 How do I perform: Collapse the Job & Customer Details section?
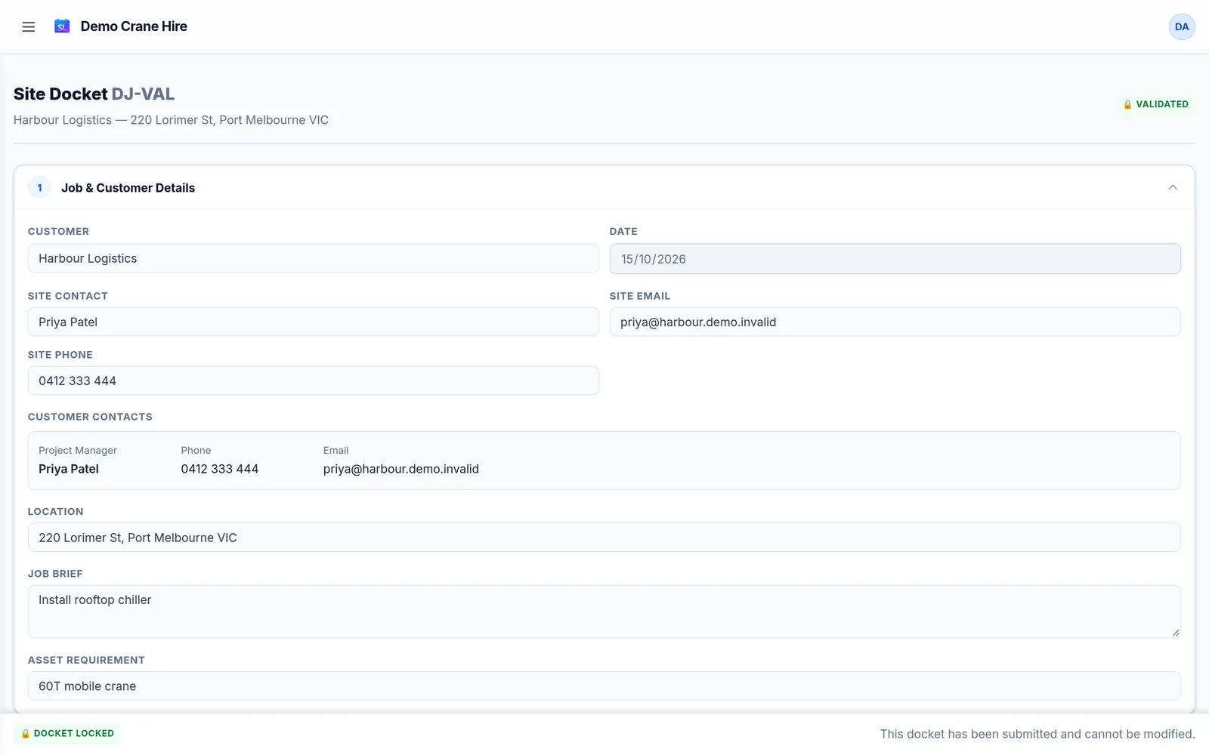1173,187
